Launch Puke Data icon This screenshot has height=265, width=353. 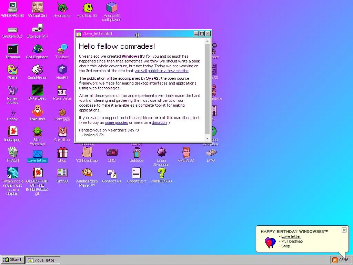click(x=62, y=92)
